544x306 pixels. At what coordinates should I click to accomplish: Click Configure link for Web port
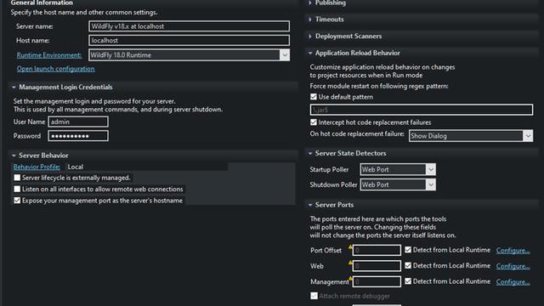[513, 266]
